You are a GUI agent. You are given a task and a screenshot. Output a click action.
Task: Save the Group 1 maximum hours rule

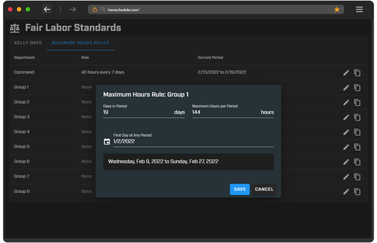tap(240, 189)
